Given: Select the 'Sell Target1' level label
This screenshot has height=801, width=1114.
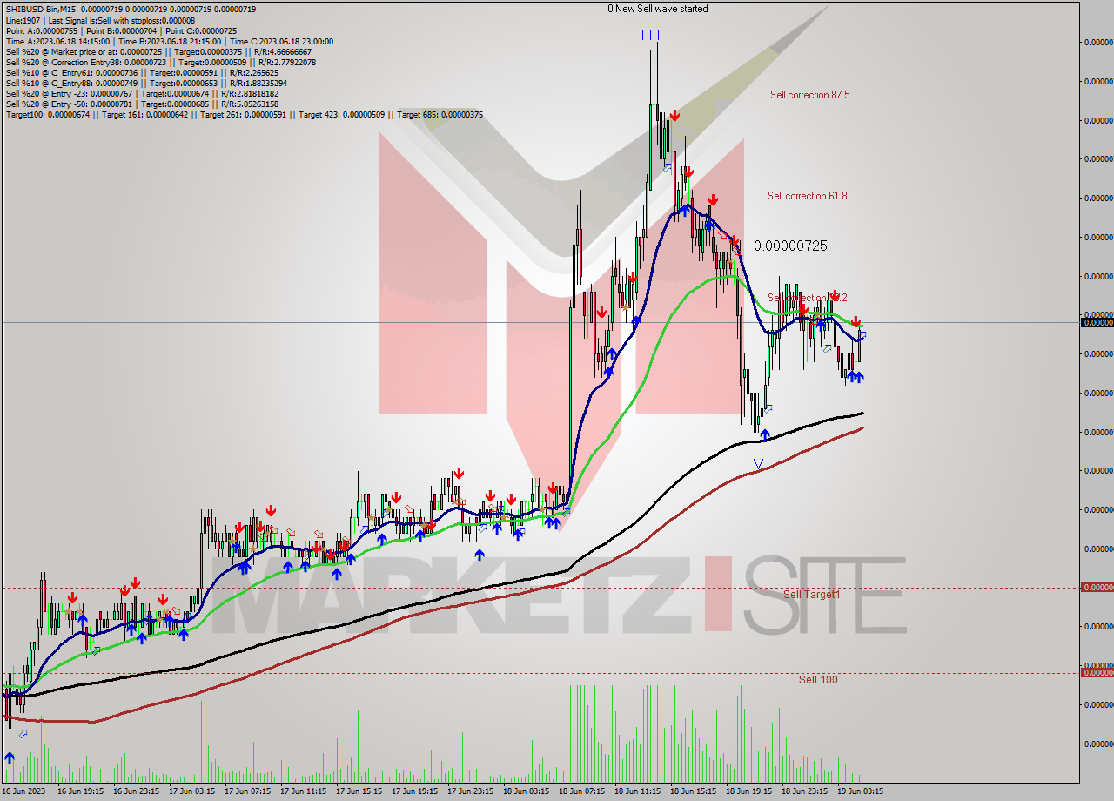Looking at the screenshot, I should [811, 595].
